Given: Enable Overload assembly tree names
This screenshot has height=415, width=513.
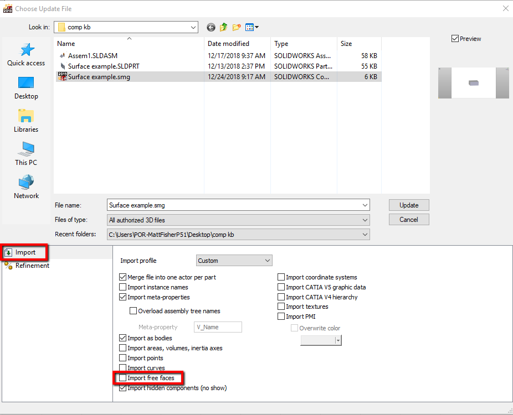Looking at the screenshot, I should pyautogui.click(x=133, y=311).
